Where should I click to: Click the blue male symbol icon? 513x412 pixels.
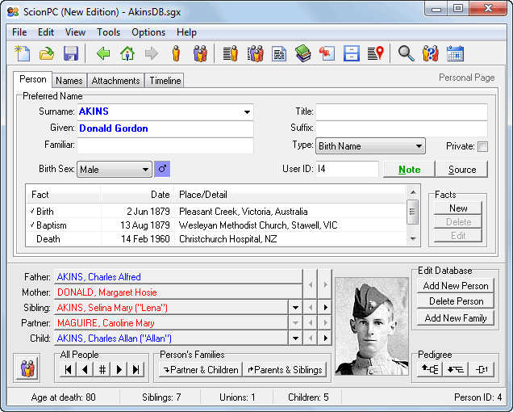tap(162, 170)
